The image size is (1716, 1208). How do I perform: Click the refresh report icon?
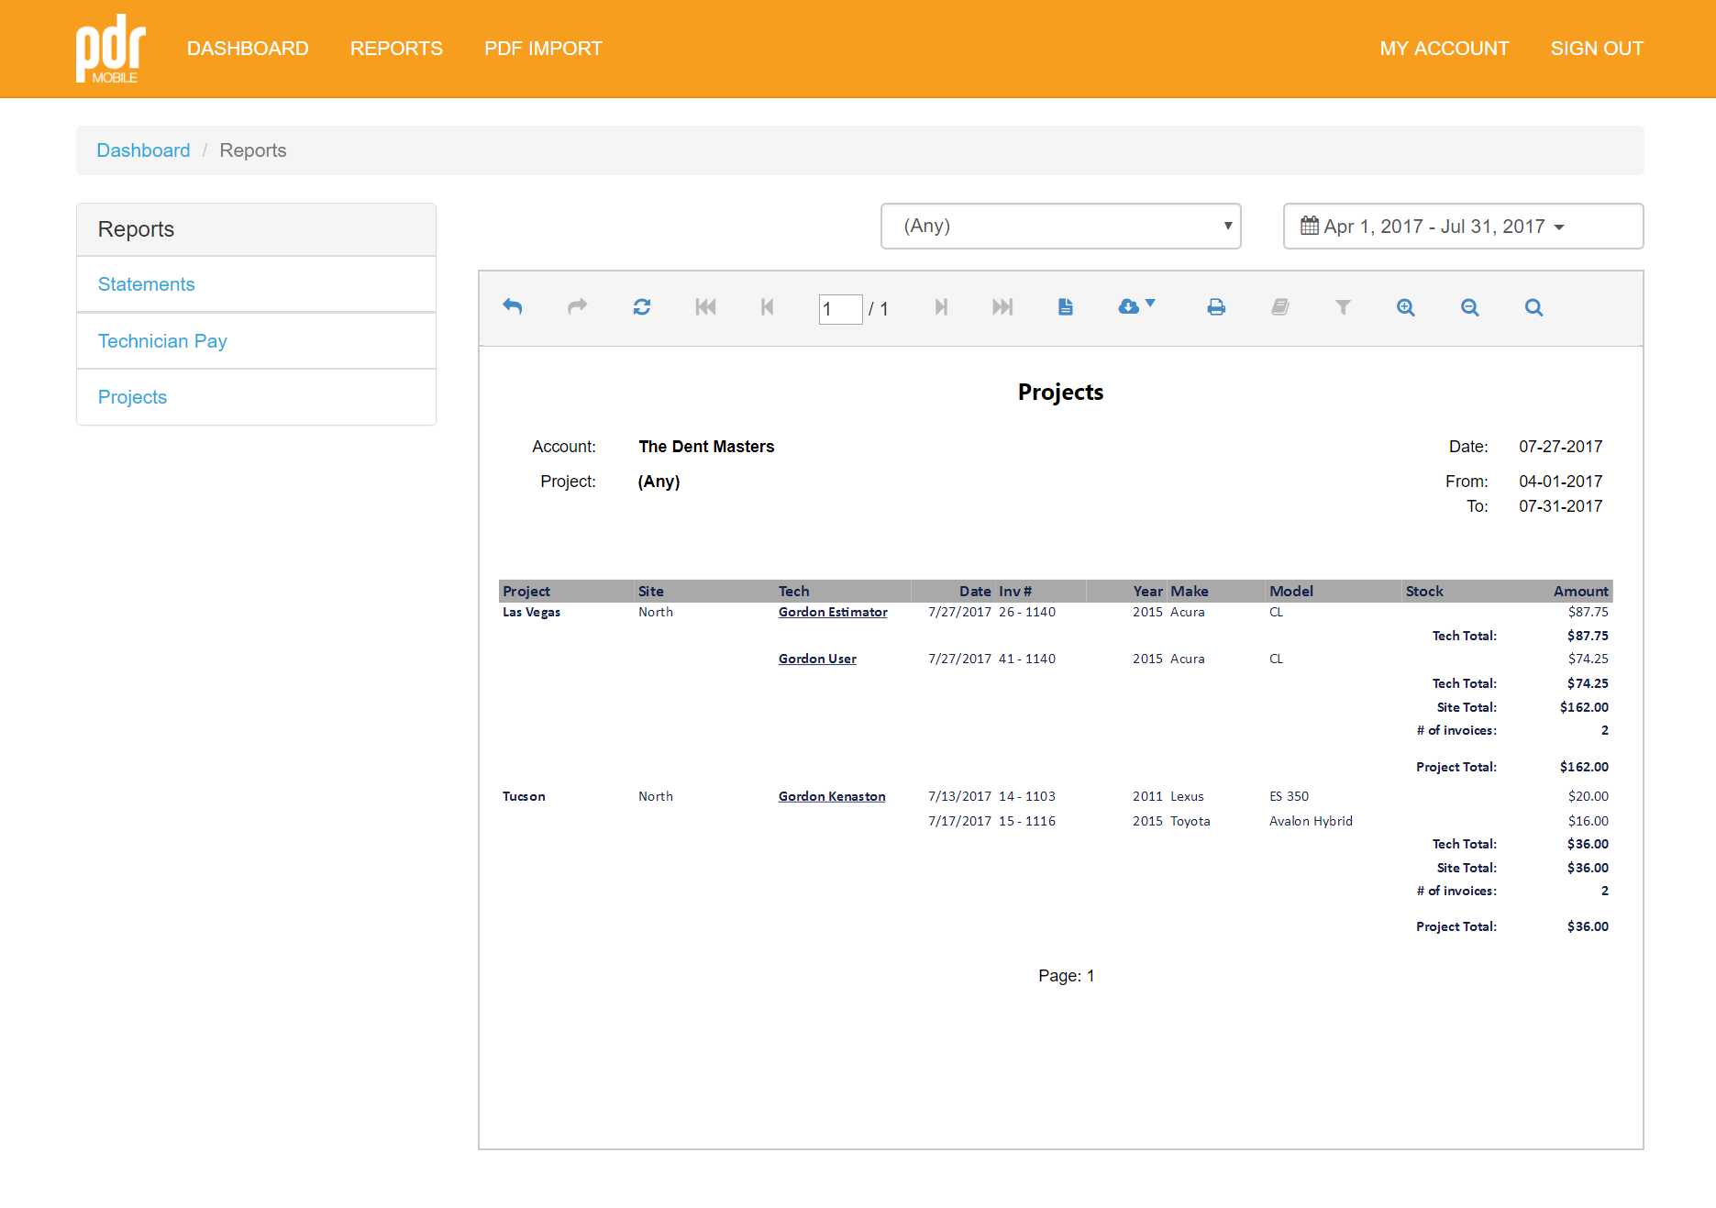pyautogui.click(x=642, y=307)
